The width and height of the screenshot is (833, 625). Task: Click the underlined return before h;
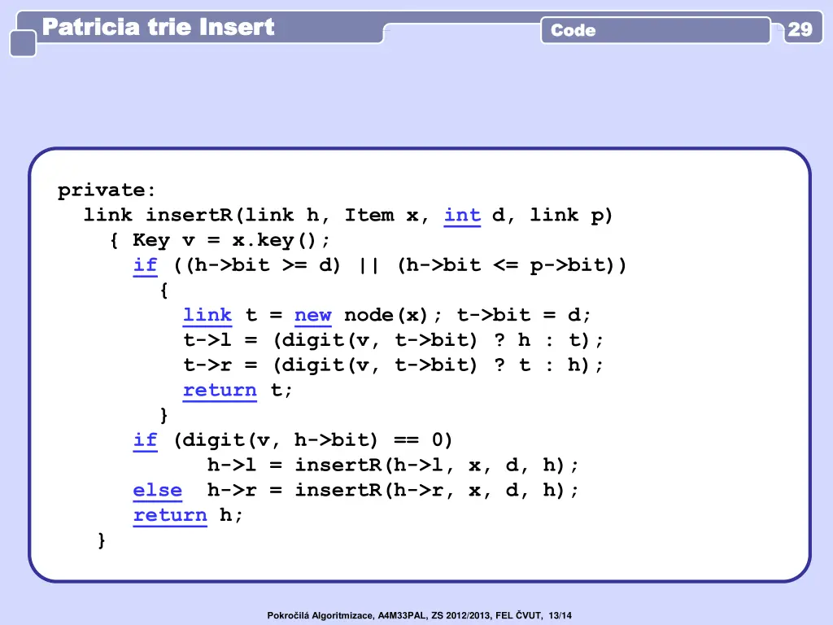(170, 515)
